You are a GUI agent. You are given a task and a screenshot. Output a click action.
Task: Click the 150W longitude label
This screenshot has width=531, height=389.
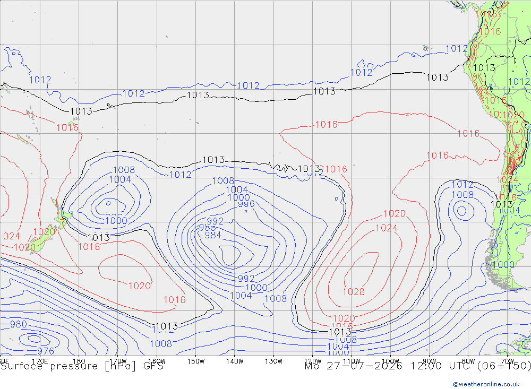tap(196, 361)
